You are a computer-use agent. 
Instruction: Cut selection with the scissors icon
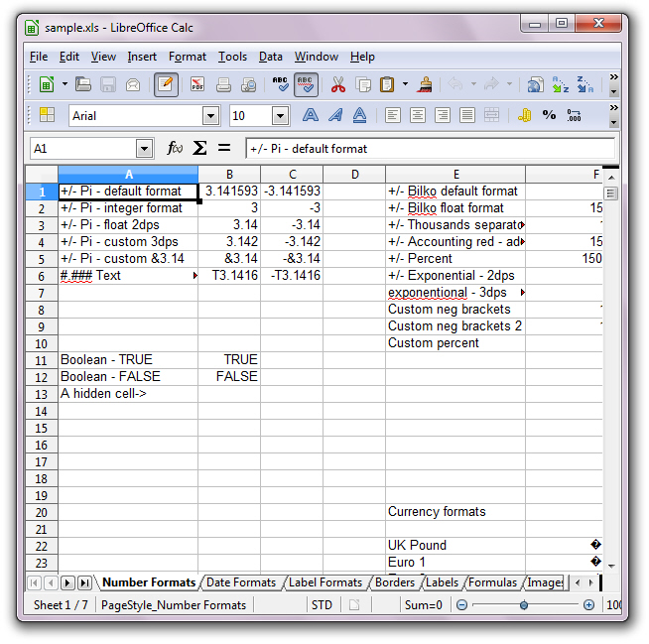pyautogui.click(x=338, y=85)
